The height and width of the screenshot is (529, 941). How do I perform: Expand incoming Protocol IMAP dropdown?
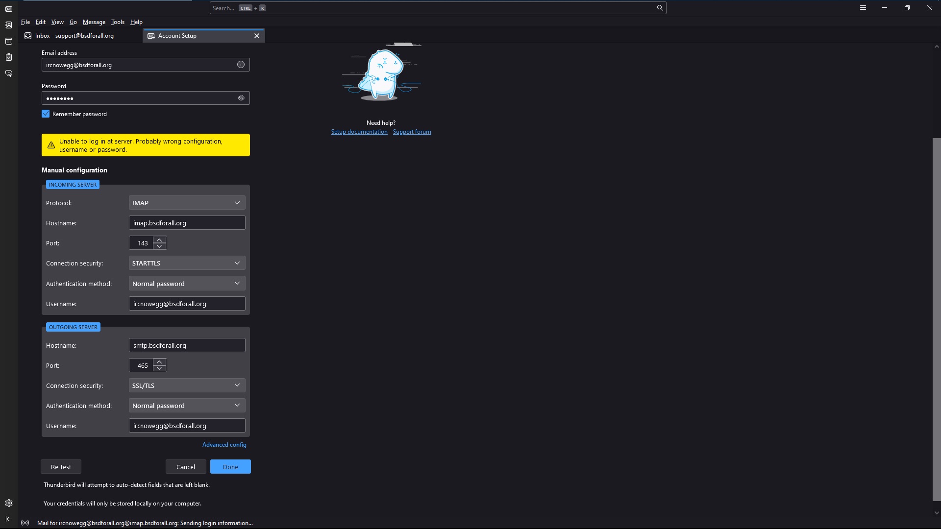pos(187,203)
